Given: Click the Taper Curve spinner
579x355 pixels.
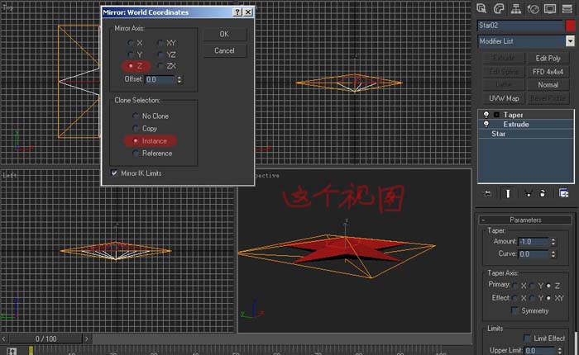Looking at the screenshot, I should [x=553, y=253].
